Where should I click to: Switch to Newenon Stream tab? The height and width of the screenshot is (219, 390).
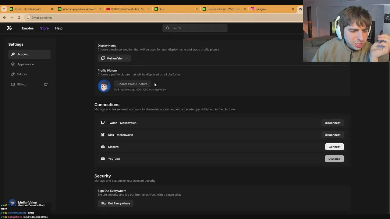[x=224, y=9]
